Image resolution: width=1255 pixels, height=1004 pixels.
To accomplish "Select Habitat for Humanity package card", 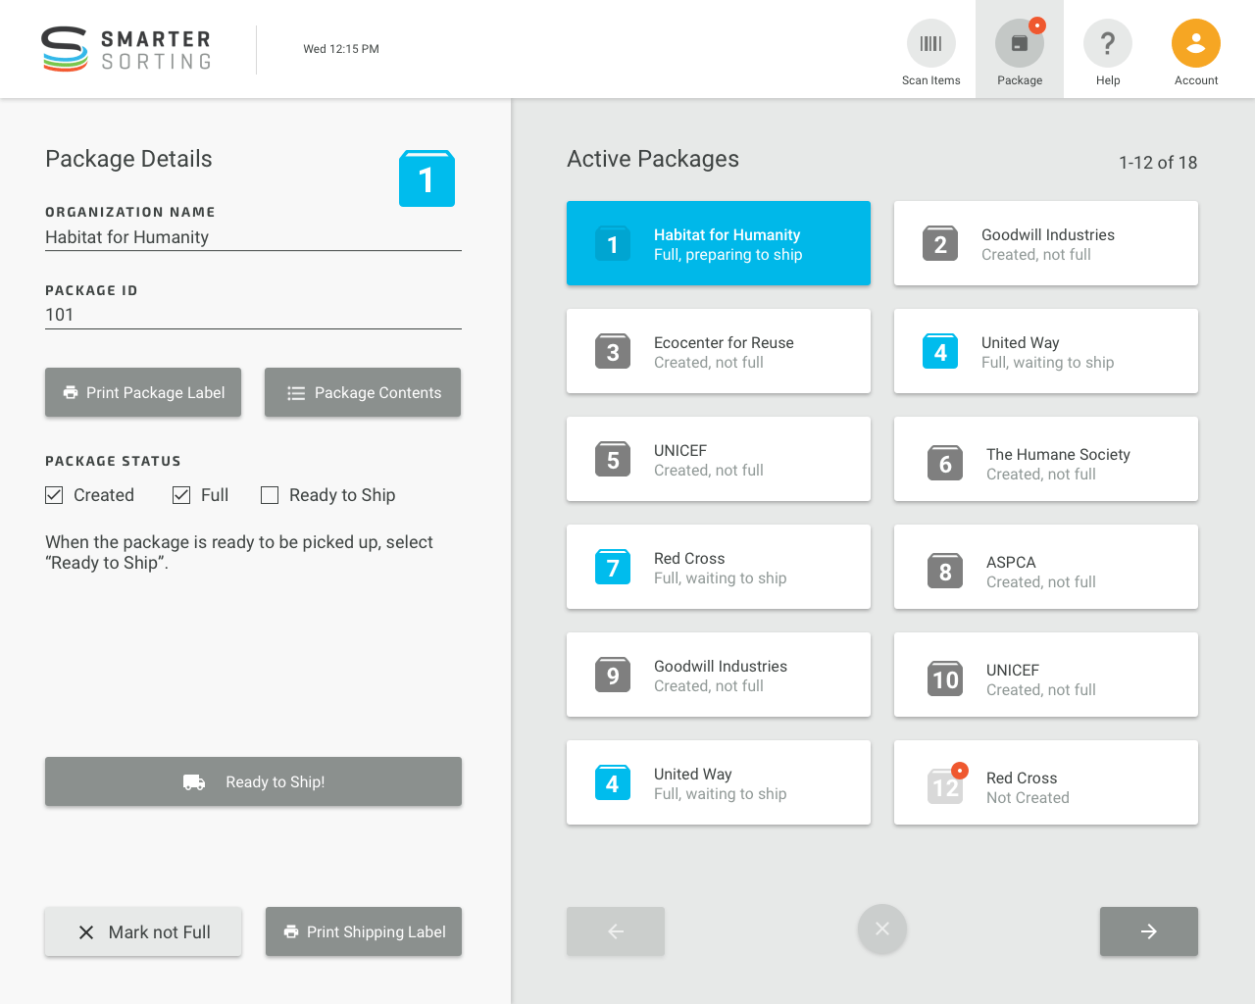I will (719, 243).
